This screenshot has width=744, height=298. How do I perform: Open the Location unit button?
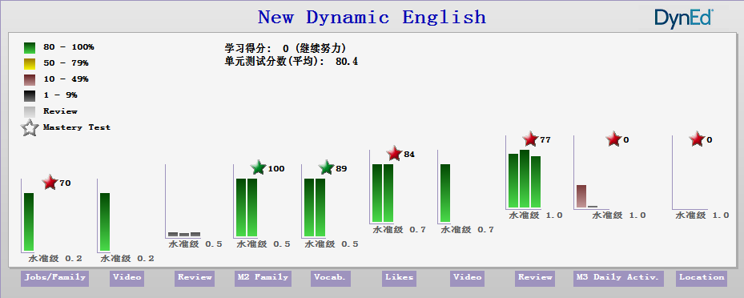tap(702, 278)
